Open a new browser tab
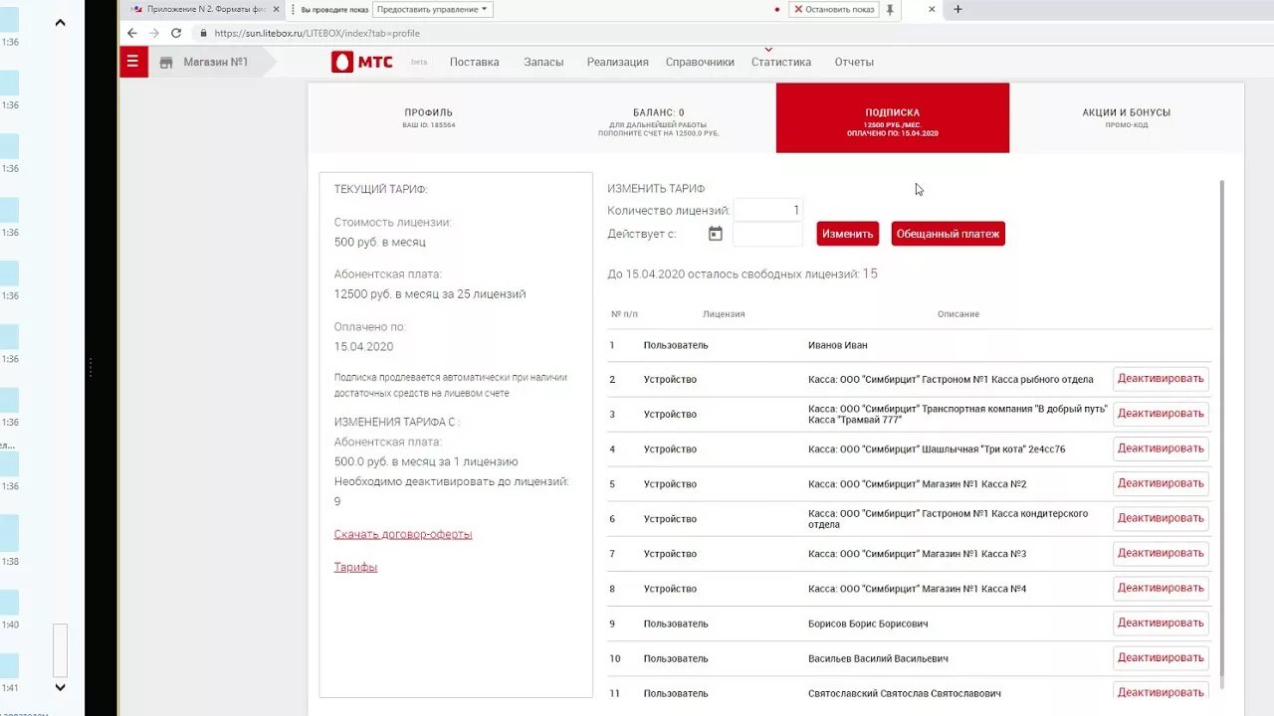The image size is (1274, 716). 957,9
